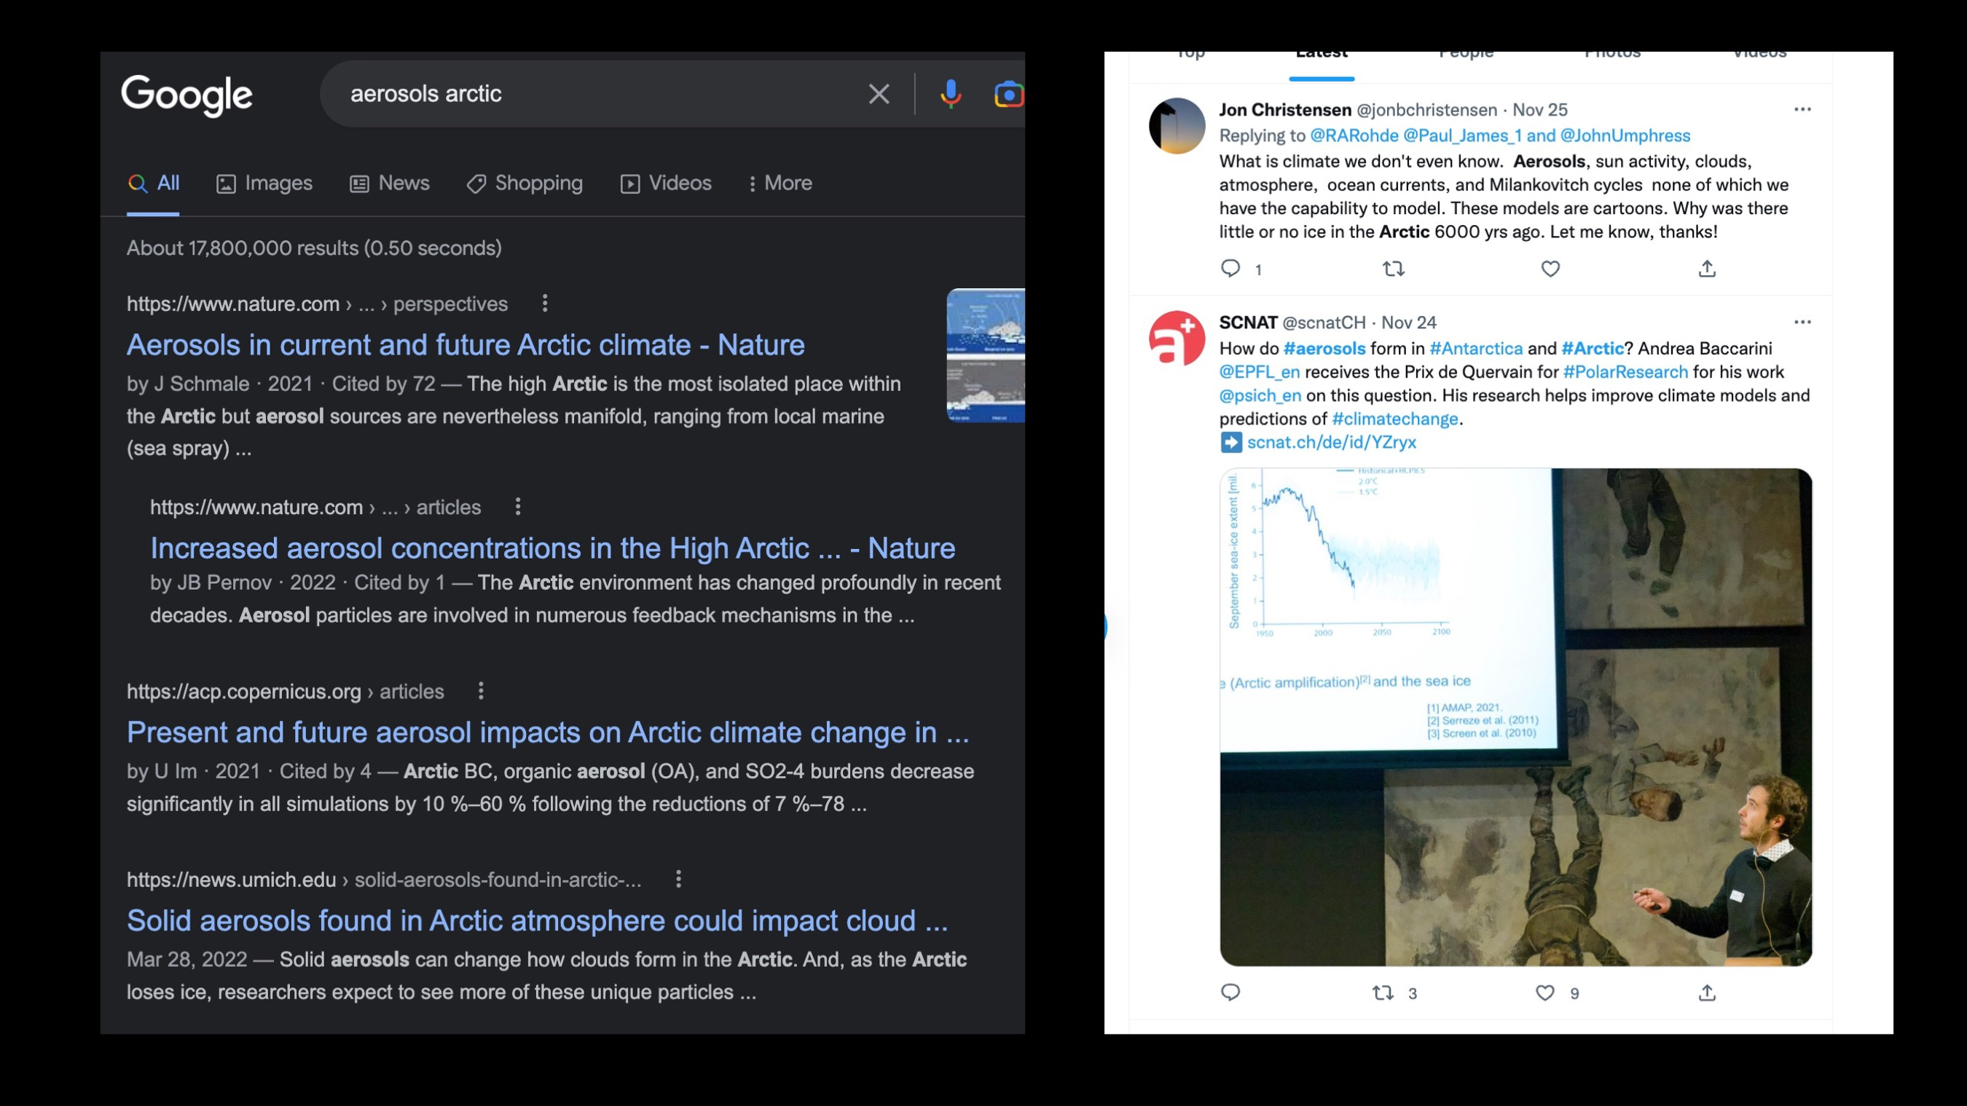Go to Google homepage via logo
Viewport: 1967px width, 1106px height.
click(x=187, y=95)
